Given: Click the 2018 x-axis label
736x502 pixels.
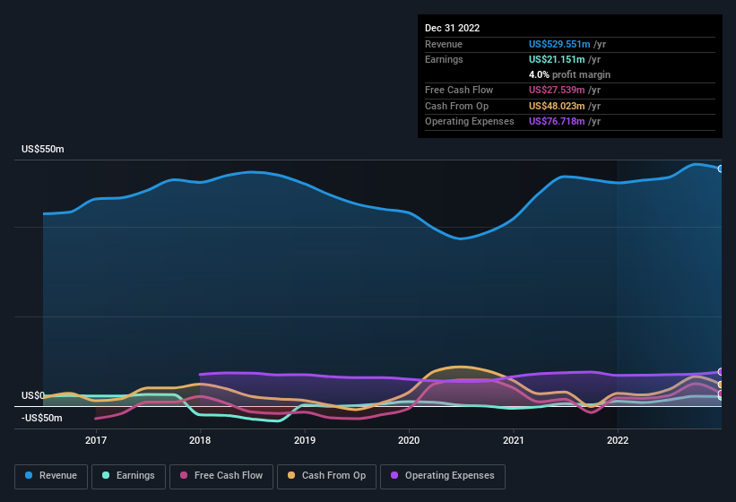Looking at the screenshot, I should coord(200,440).
